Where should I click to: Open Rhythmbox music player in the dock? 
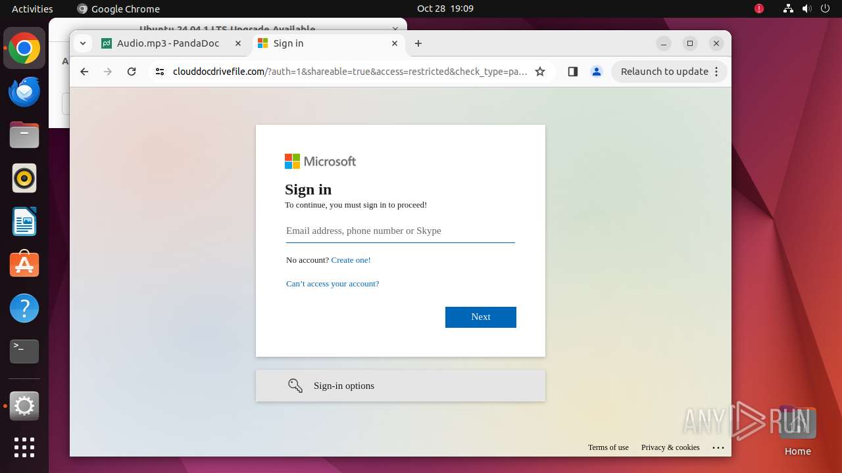[x=24, y=178]
